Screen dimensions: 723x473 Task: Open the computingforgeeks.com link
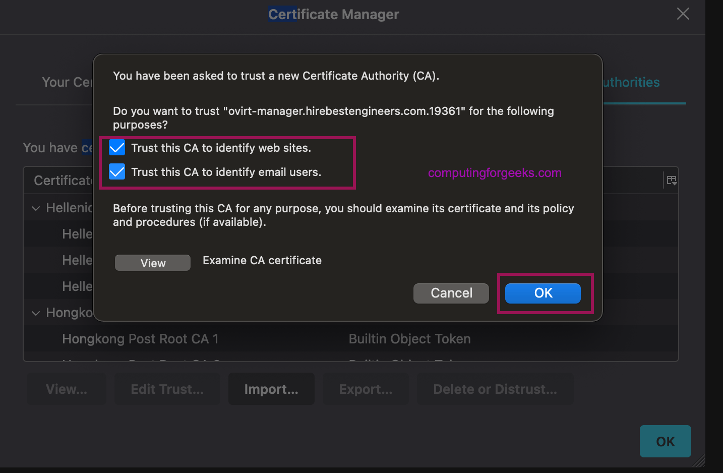pyautogui.click(x=494, y=172)
